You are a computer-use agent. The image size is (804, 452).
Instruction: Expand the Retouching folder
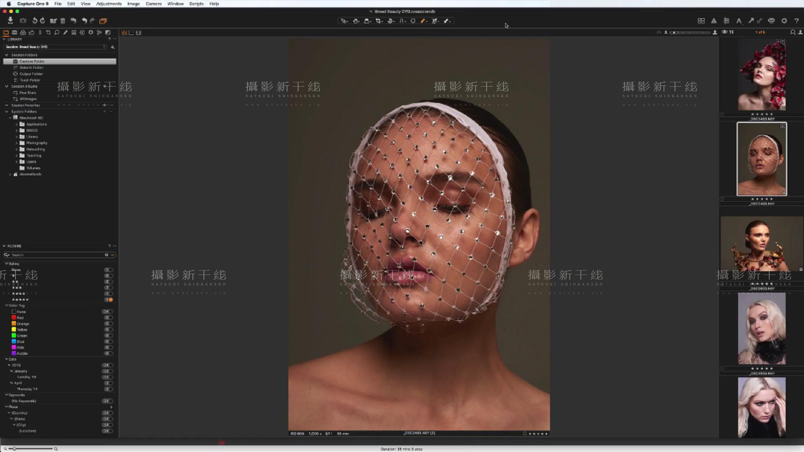(x=17, y=149)
